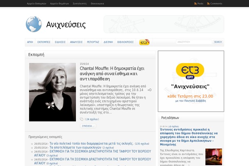Open the Αρχείο Θεμάτων top menu link
Screen dimensions: 249x166
[x=59, y=3]
